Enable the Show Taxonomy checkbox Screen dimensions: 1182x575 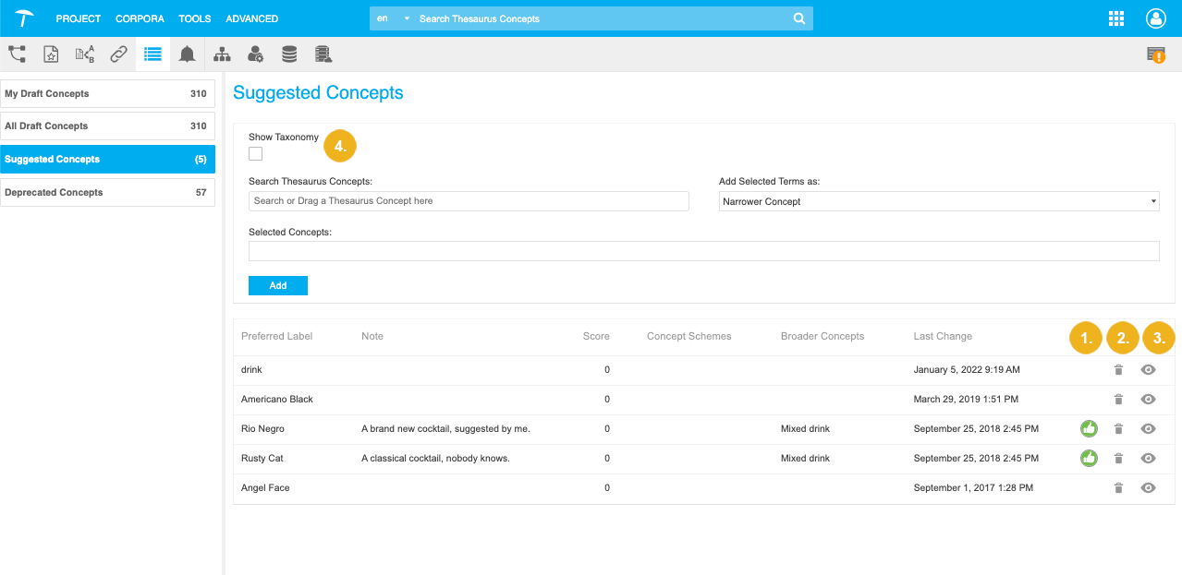coord(256,154)
